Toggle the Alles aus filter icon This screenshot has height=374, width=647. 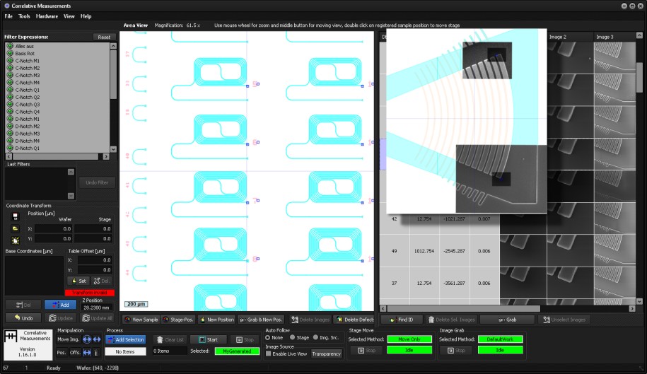coord(11,46)
